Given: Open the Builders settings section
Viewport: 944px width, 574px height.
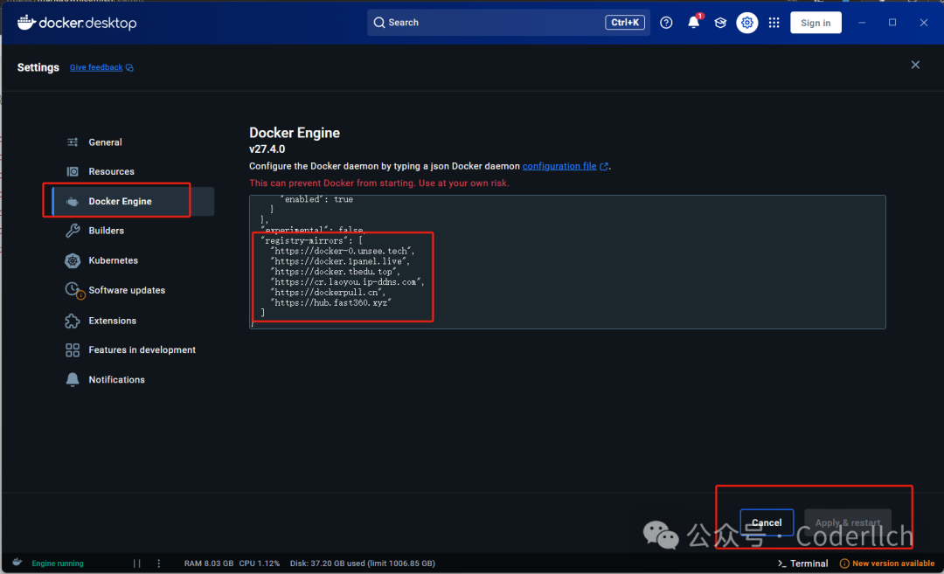Looking at the screenshot, I should pyautogui.click(x=107, y=231).
